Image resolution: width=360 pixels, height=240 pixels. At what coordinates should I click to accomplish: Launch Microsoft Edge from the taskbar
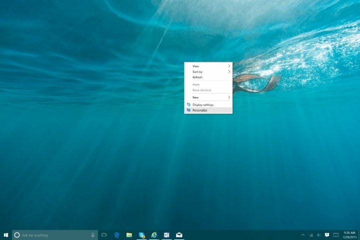coord(117,235)
